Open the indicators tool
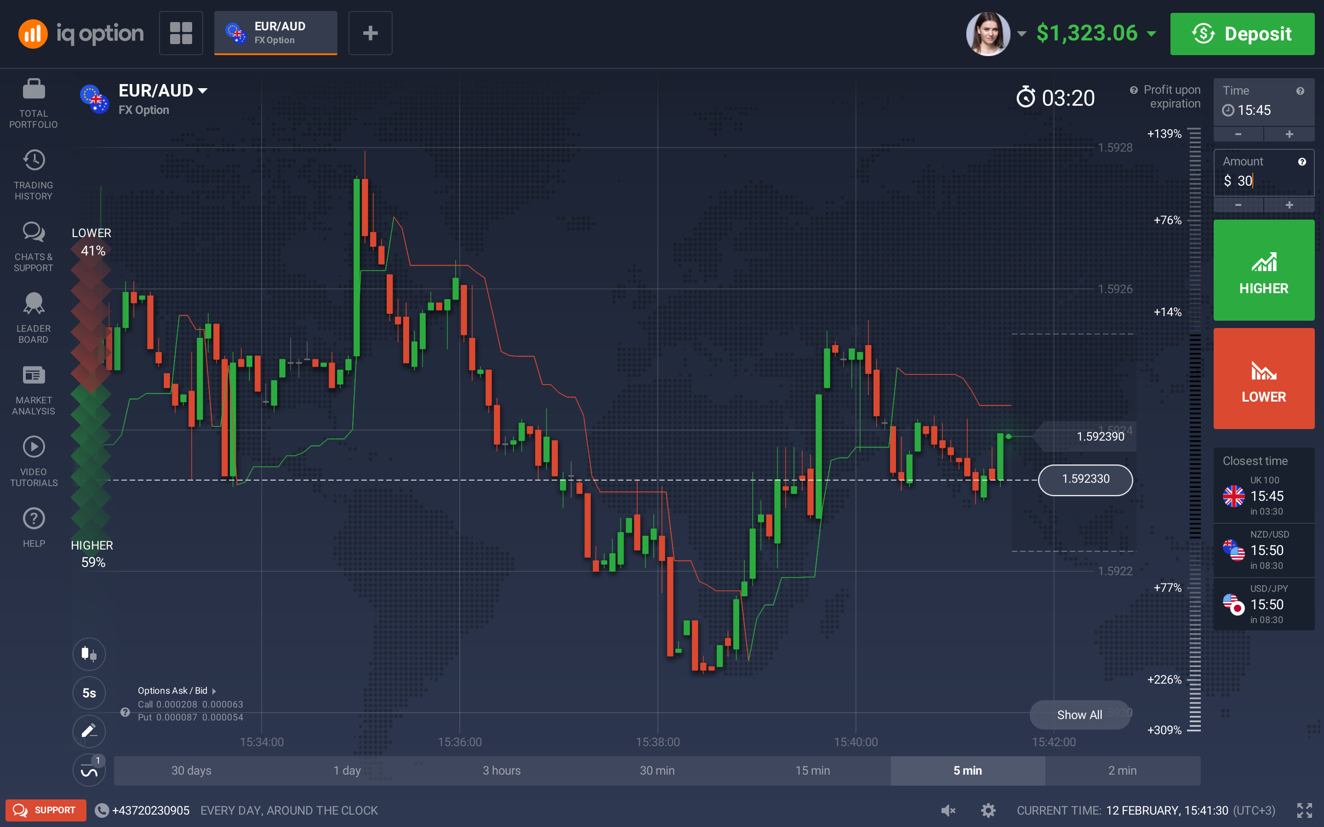The width and height of the screenshot is (1324, 827). click(89, 770)
